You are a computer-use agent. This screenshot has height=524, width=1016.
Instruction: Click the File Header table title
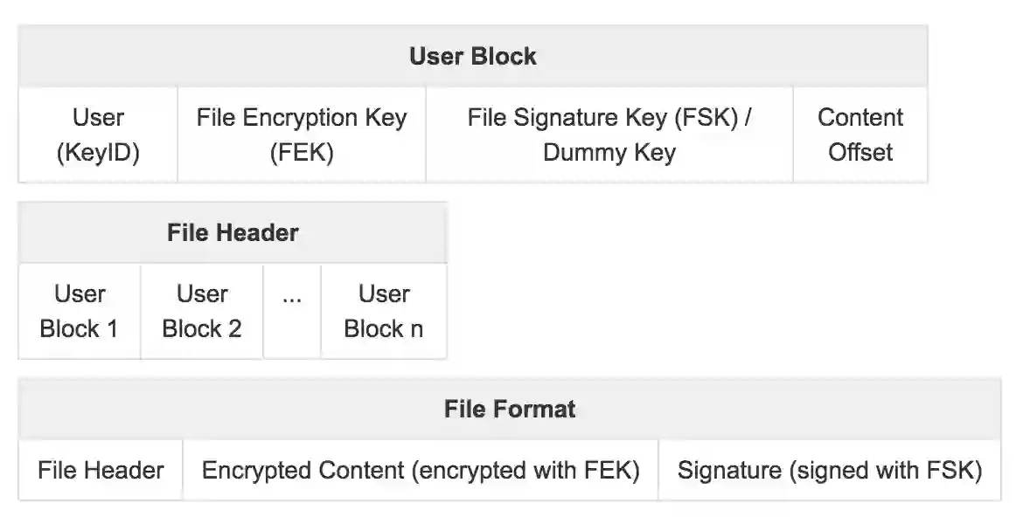point(233,233)
